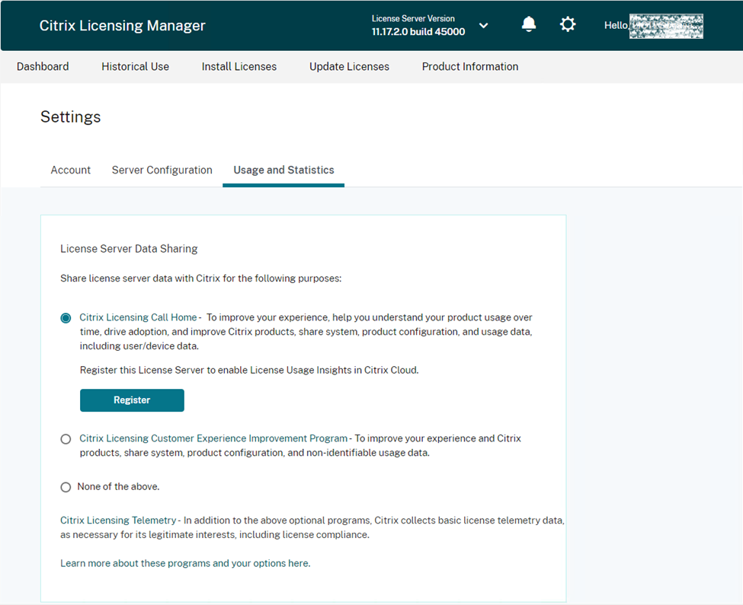
Task: Expand the License Server Version chevron
Action: (x=483, y=26)
